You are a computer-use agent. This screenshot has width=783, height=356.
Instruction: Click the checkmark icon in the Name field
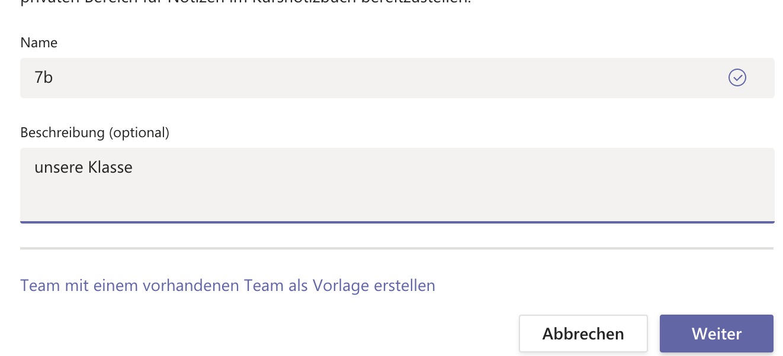(737, 77)
